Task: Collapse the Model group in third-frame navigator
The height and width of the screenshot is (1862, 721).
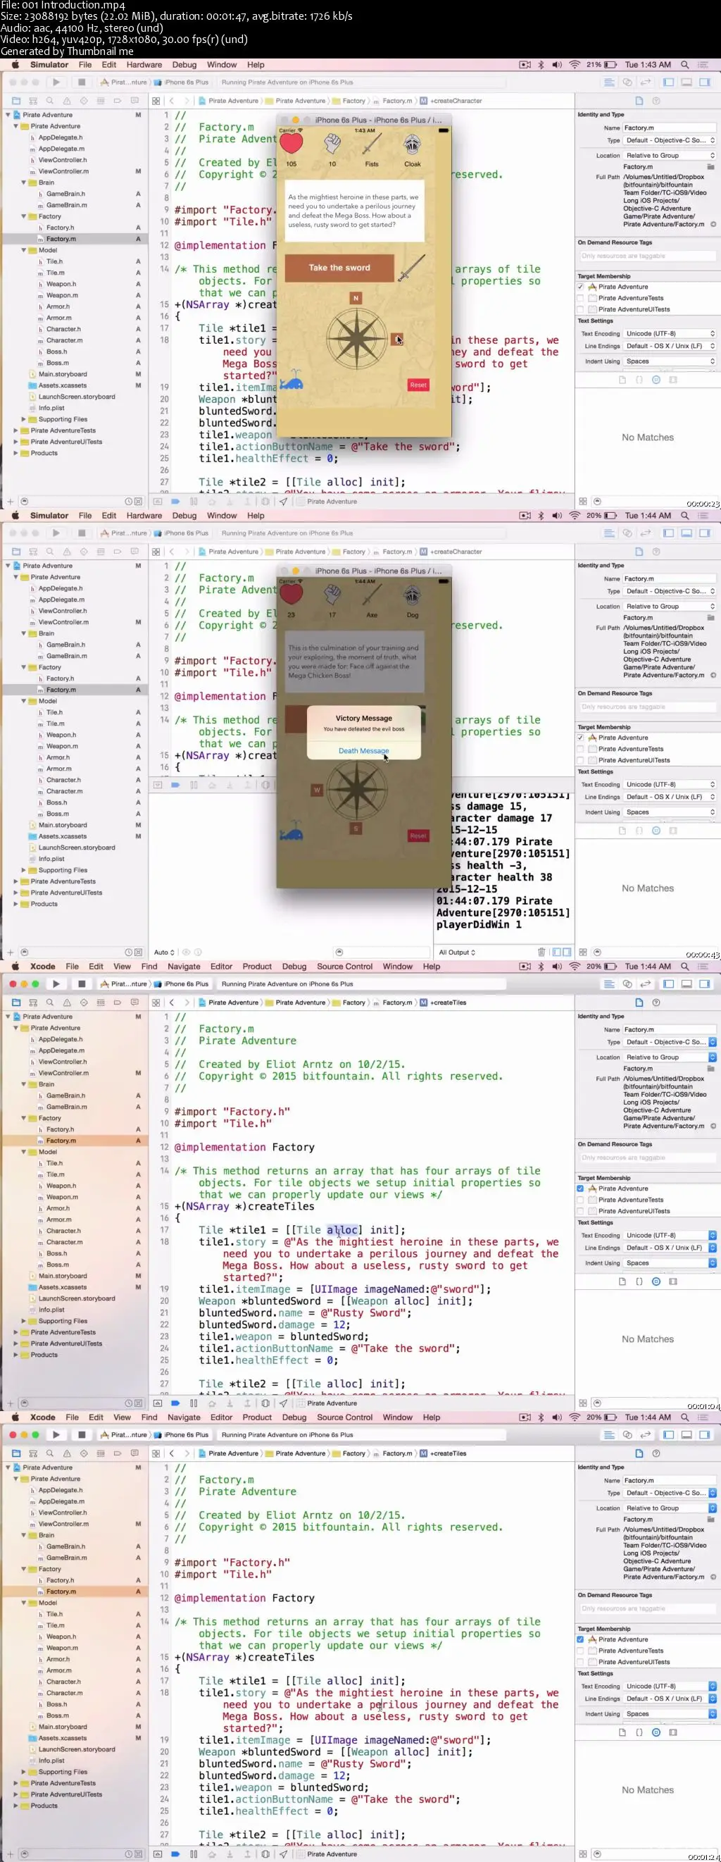Action: coord(24,1152)
